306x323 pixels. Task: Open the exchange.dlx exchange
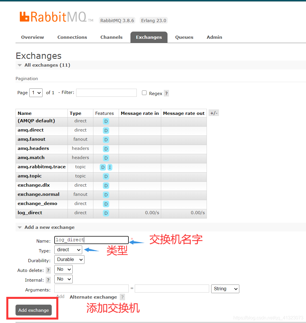point(34,185)
